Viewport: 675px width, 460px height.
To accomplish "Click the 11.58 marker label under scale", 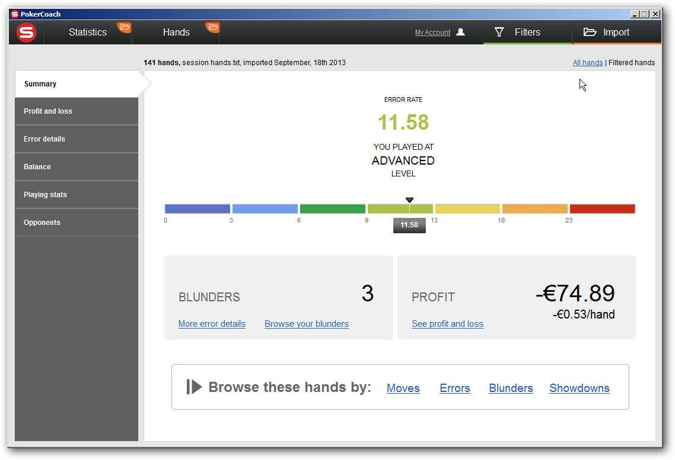I will [409, 225].
